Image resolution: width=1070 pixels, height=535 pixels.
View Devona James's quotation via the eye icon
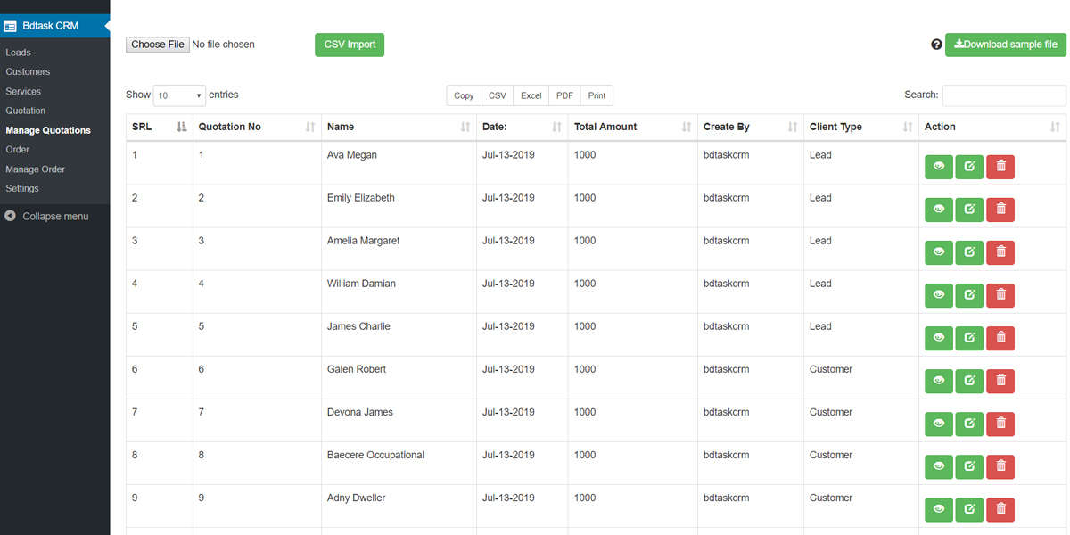[x=939, y=424]
